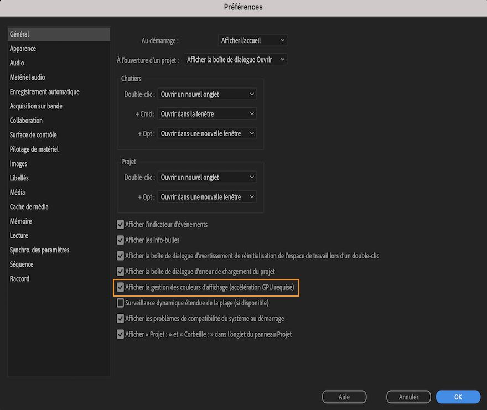This screenshot has height=410, width=487.
Task: Change the Chutiers Double-clic option
Action: click(206, 94)
